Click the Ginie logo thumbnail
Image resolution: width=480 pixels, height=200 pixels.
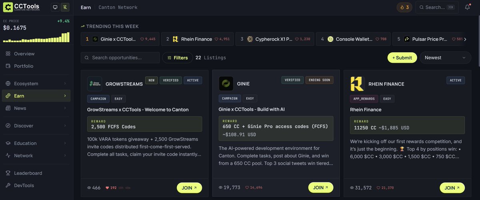pyautogui.click(x=226, y=83)
